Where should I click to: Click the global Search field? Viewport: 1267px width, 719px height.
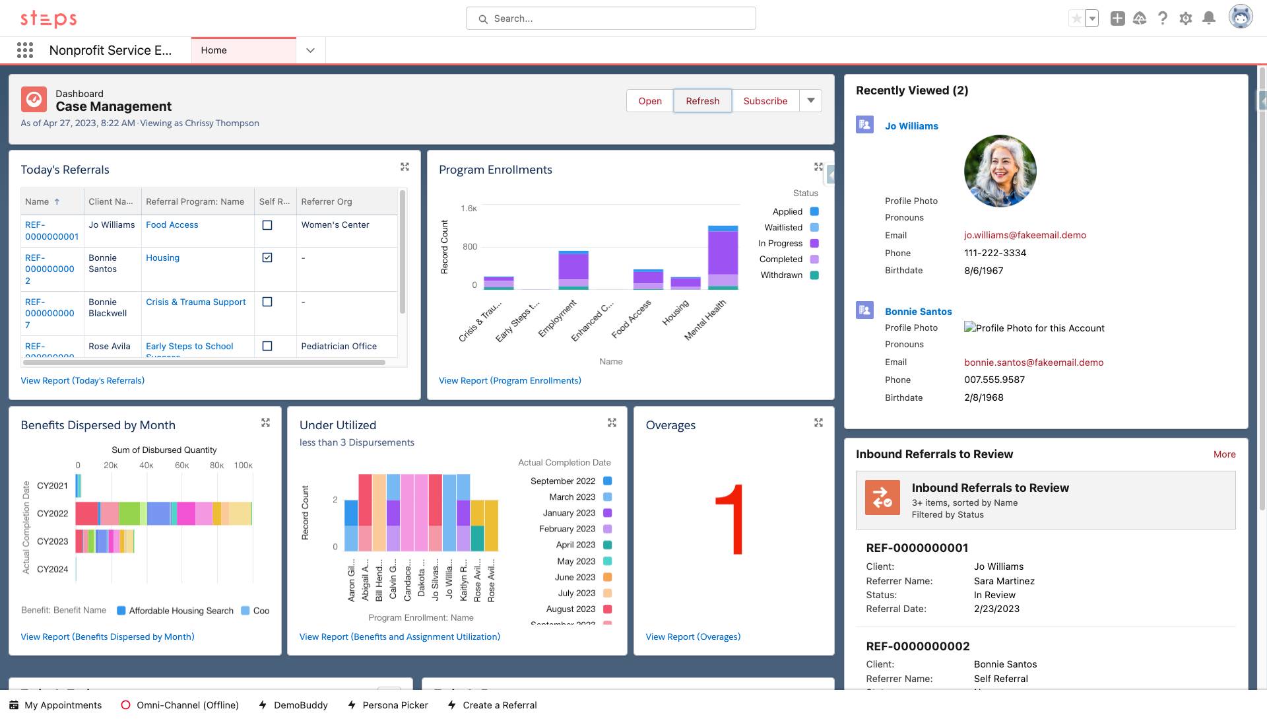point(611,18)
